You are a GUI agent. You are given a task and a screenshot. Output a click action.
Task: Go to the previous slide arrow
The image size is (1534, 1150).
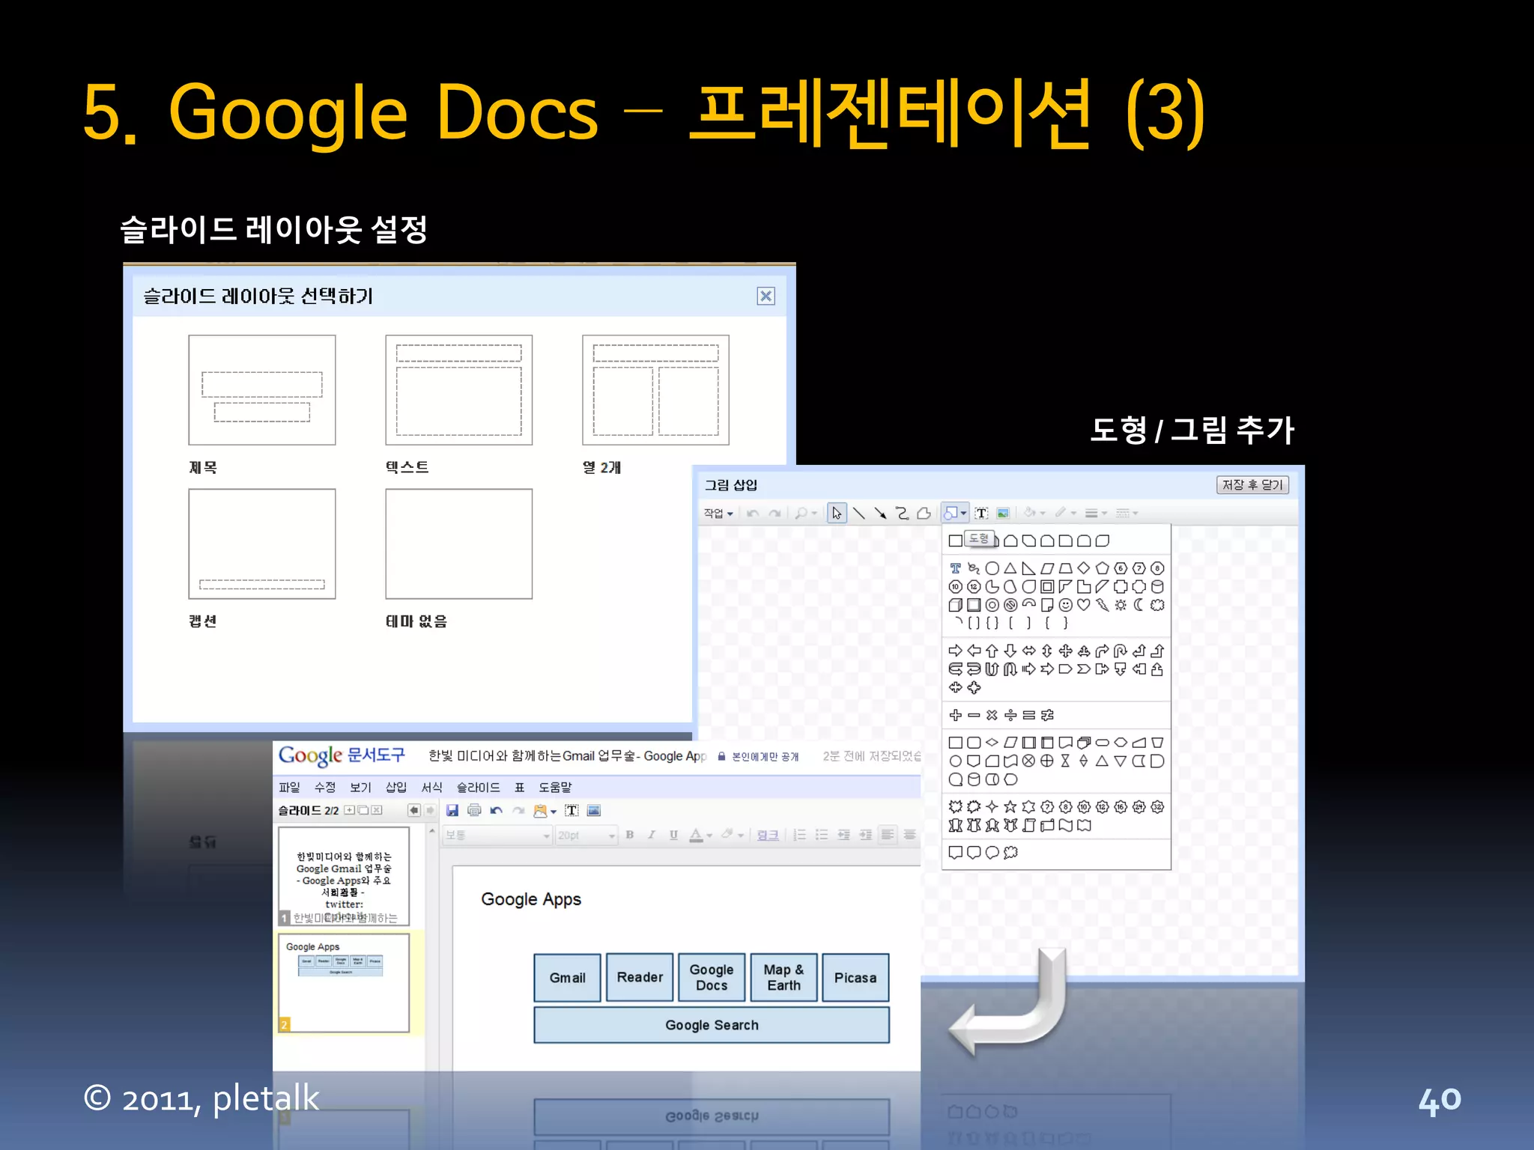click(x=413, y=810)
